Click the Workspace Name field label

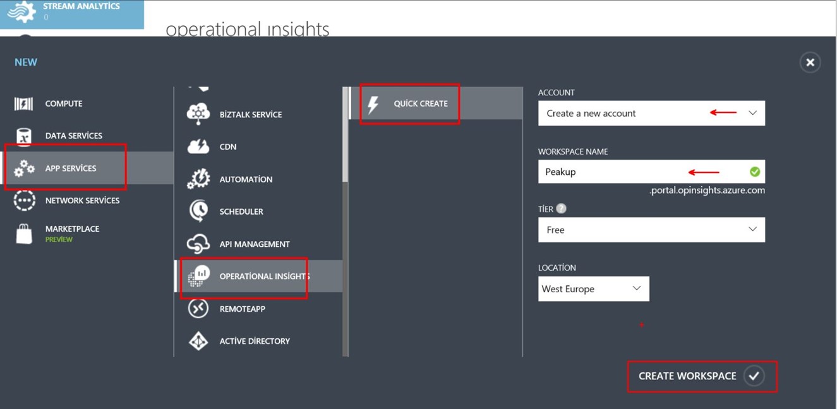573,151
